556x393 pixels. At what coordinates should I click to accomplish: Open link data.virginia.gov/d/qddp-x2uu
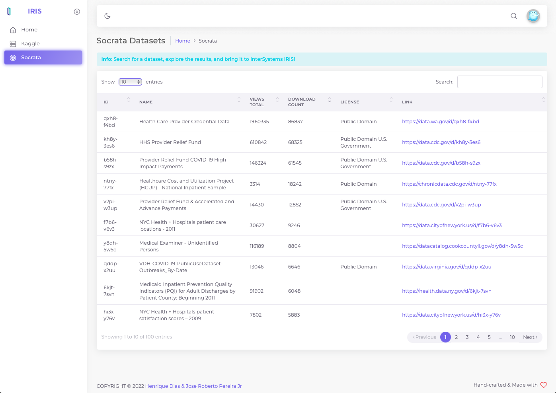click(x=447, y=267)
